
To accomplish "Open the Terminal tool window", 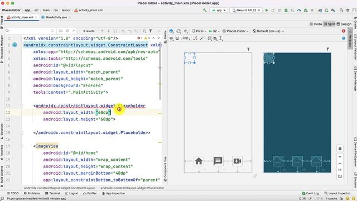I will pos(52,193).
